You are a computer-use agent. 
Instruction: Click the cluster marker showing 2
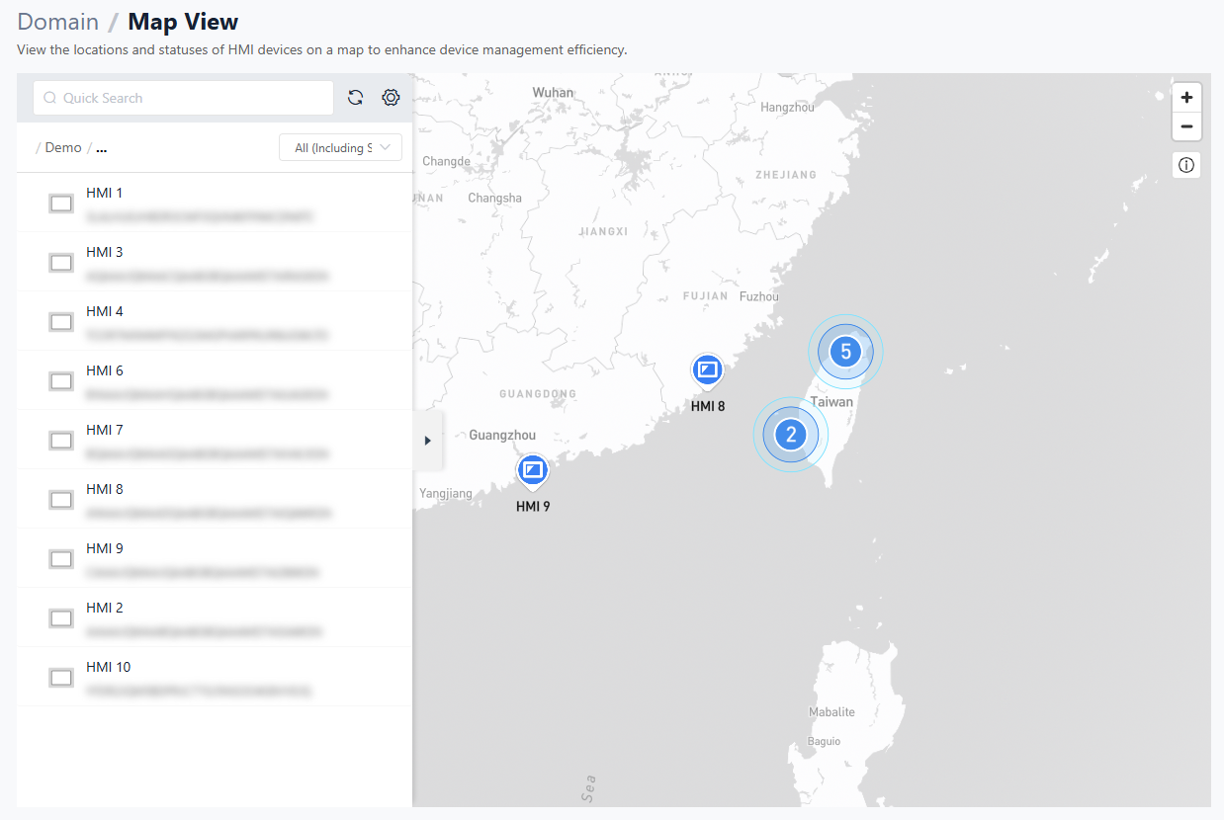point(790,435)
